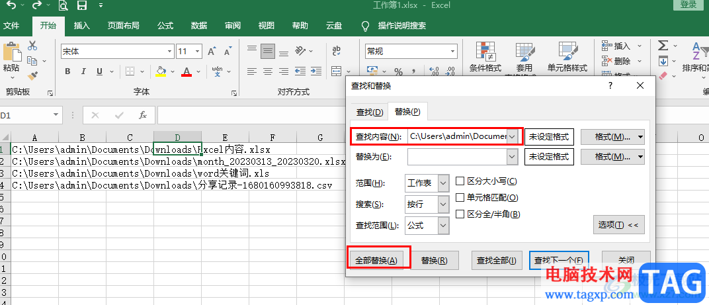Check the 单元格匹配 match entire cell box
709x305 pixels.
point(460,198)
